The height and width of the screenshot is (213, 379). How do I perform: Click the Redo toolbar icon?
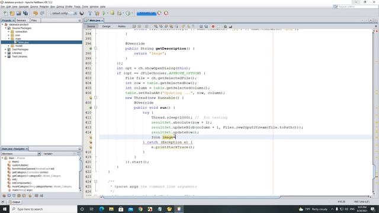pos(42,13)
